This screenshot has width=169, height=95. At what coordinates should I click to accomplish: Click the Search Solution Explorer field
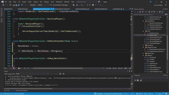point(149,15)
